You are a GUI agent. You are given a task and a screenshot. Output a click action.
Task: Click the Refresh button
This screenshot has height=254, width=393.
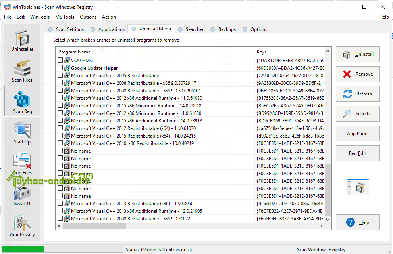(x=357, y=94)
